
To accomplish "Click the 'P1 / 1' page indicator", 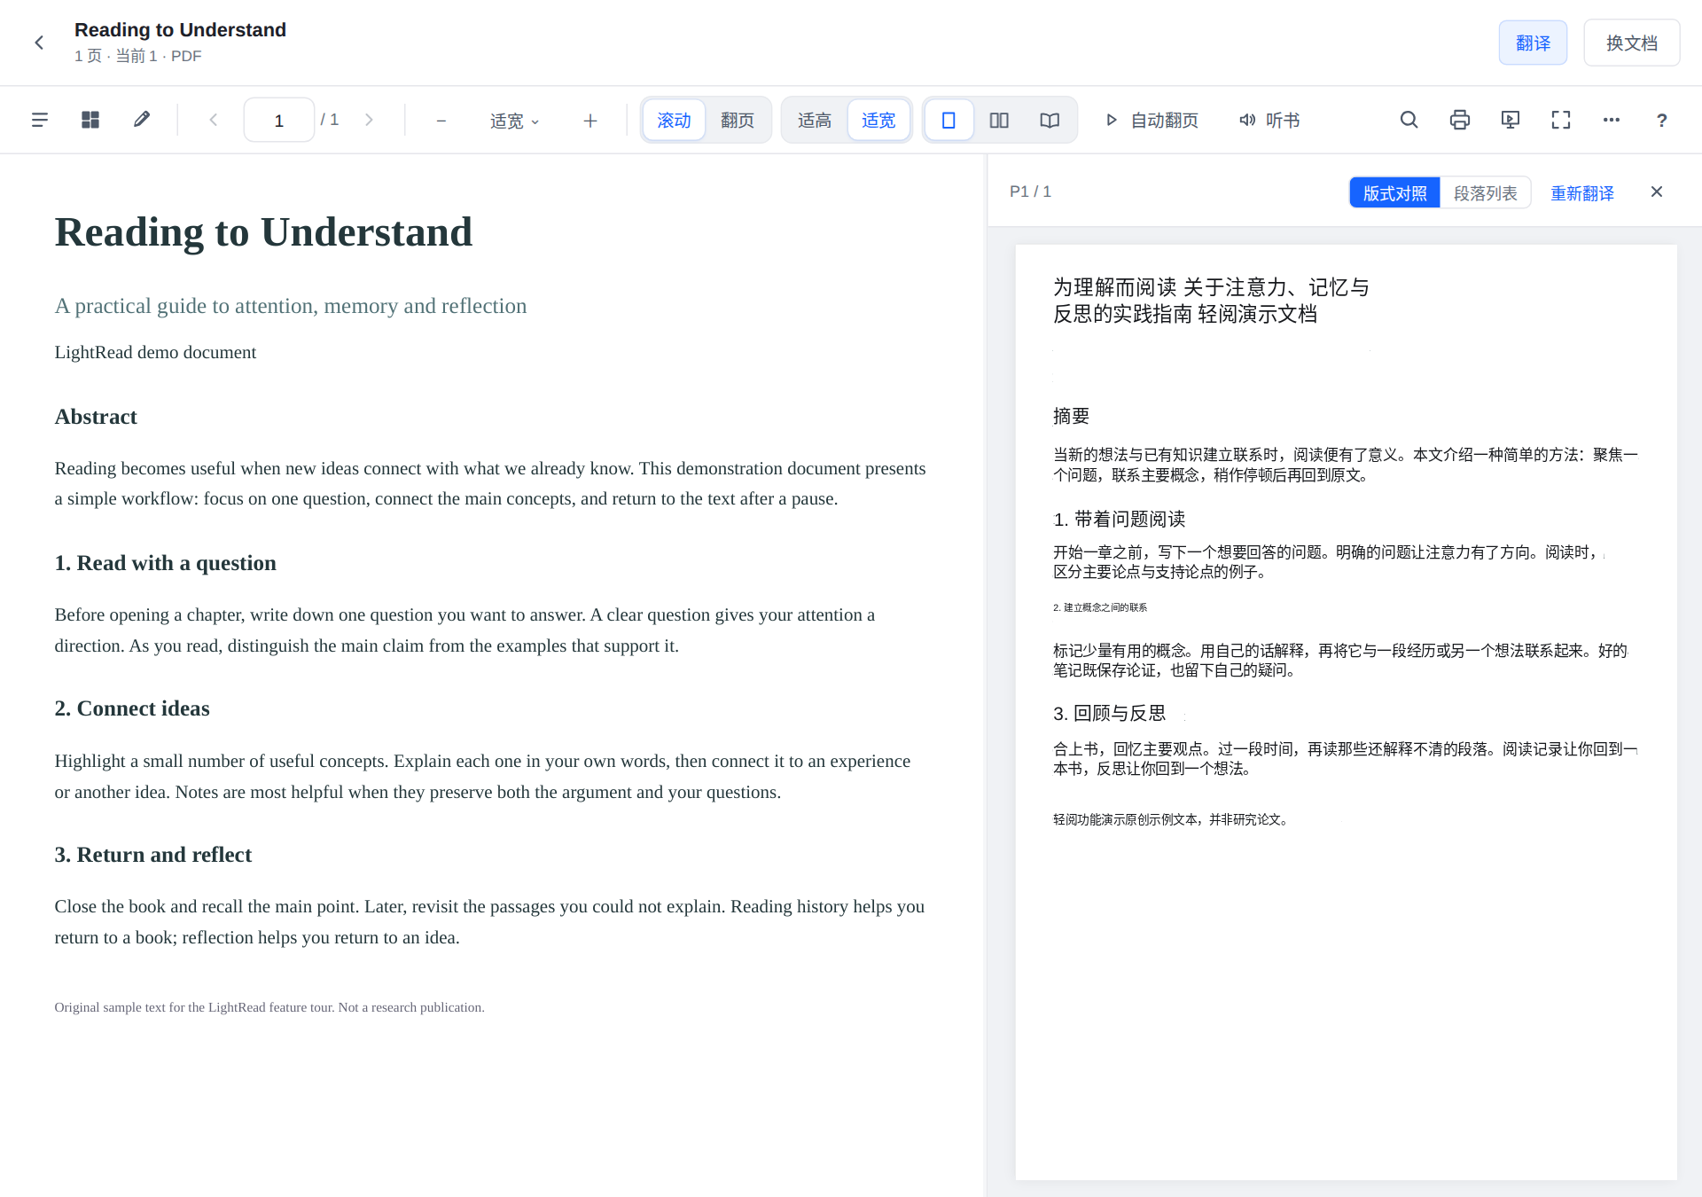I will coord(1030,192).
